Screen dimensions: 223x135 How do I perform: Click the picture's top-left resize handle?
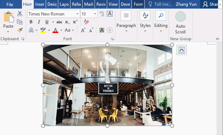(x=43, y=45)
